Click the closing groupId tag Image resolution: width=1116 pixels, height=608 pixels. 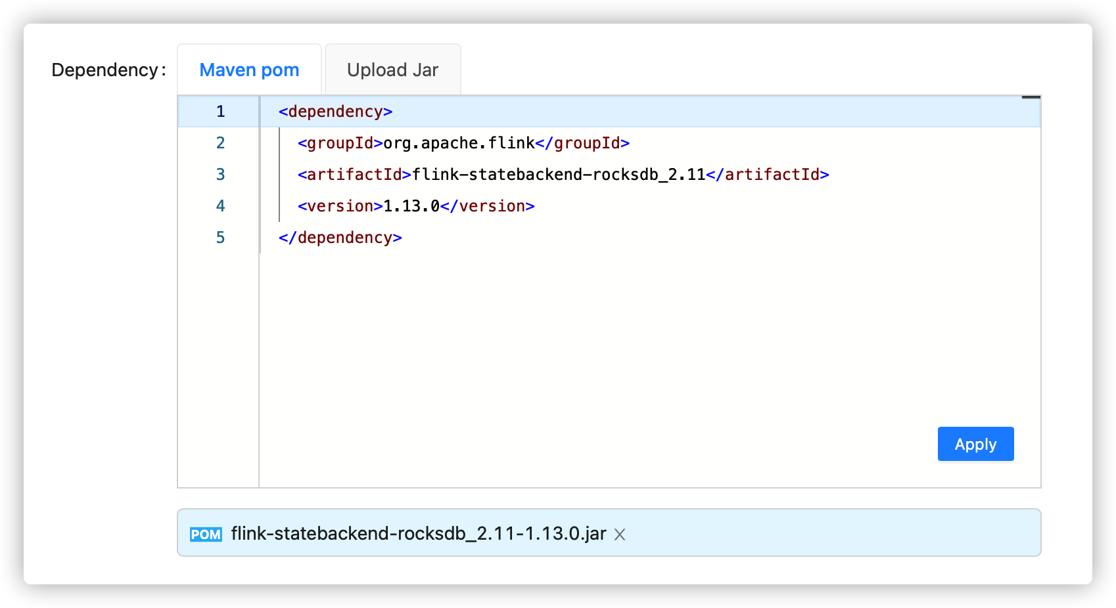point(582,143)
